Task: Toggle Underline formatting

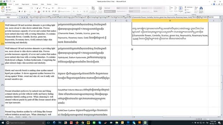Action: click(25, 11)
